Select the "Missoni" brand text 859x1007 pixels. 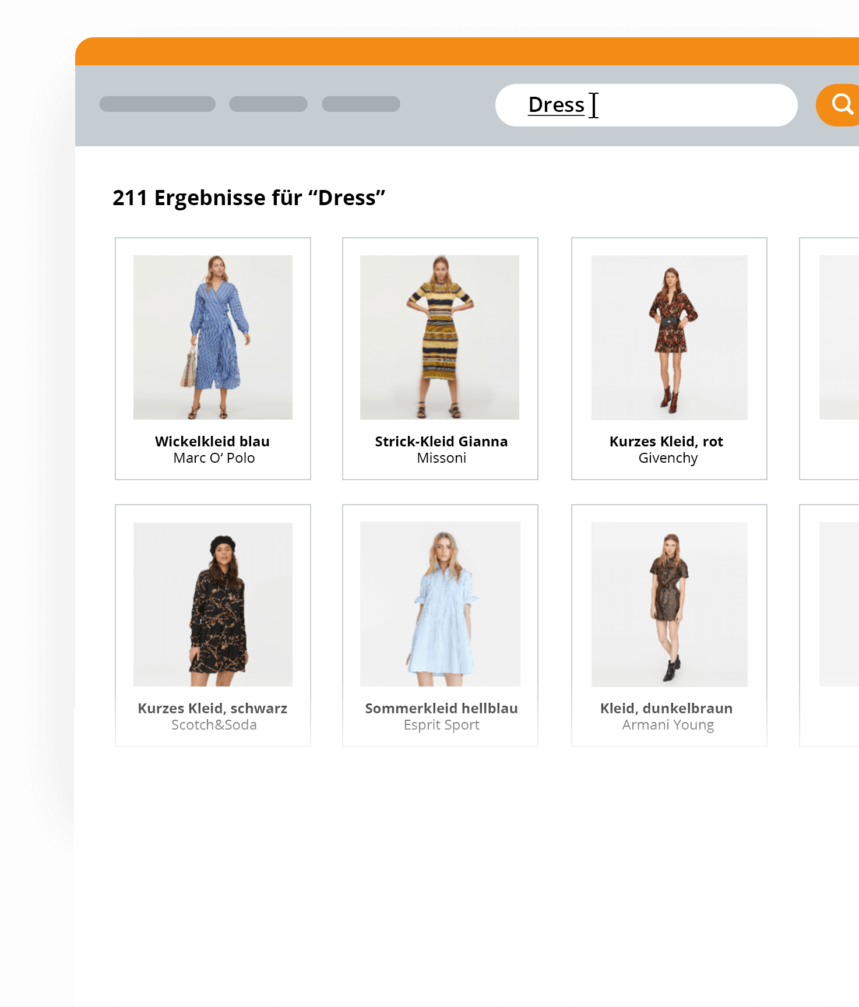tap(441, 458)
